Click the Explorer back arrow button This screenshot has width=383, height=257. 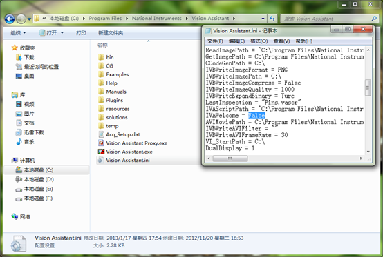(10, 19)
